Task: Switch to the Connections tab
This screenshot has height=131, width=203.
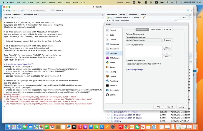Action: tap(132, 14)
